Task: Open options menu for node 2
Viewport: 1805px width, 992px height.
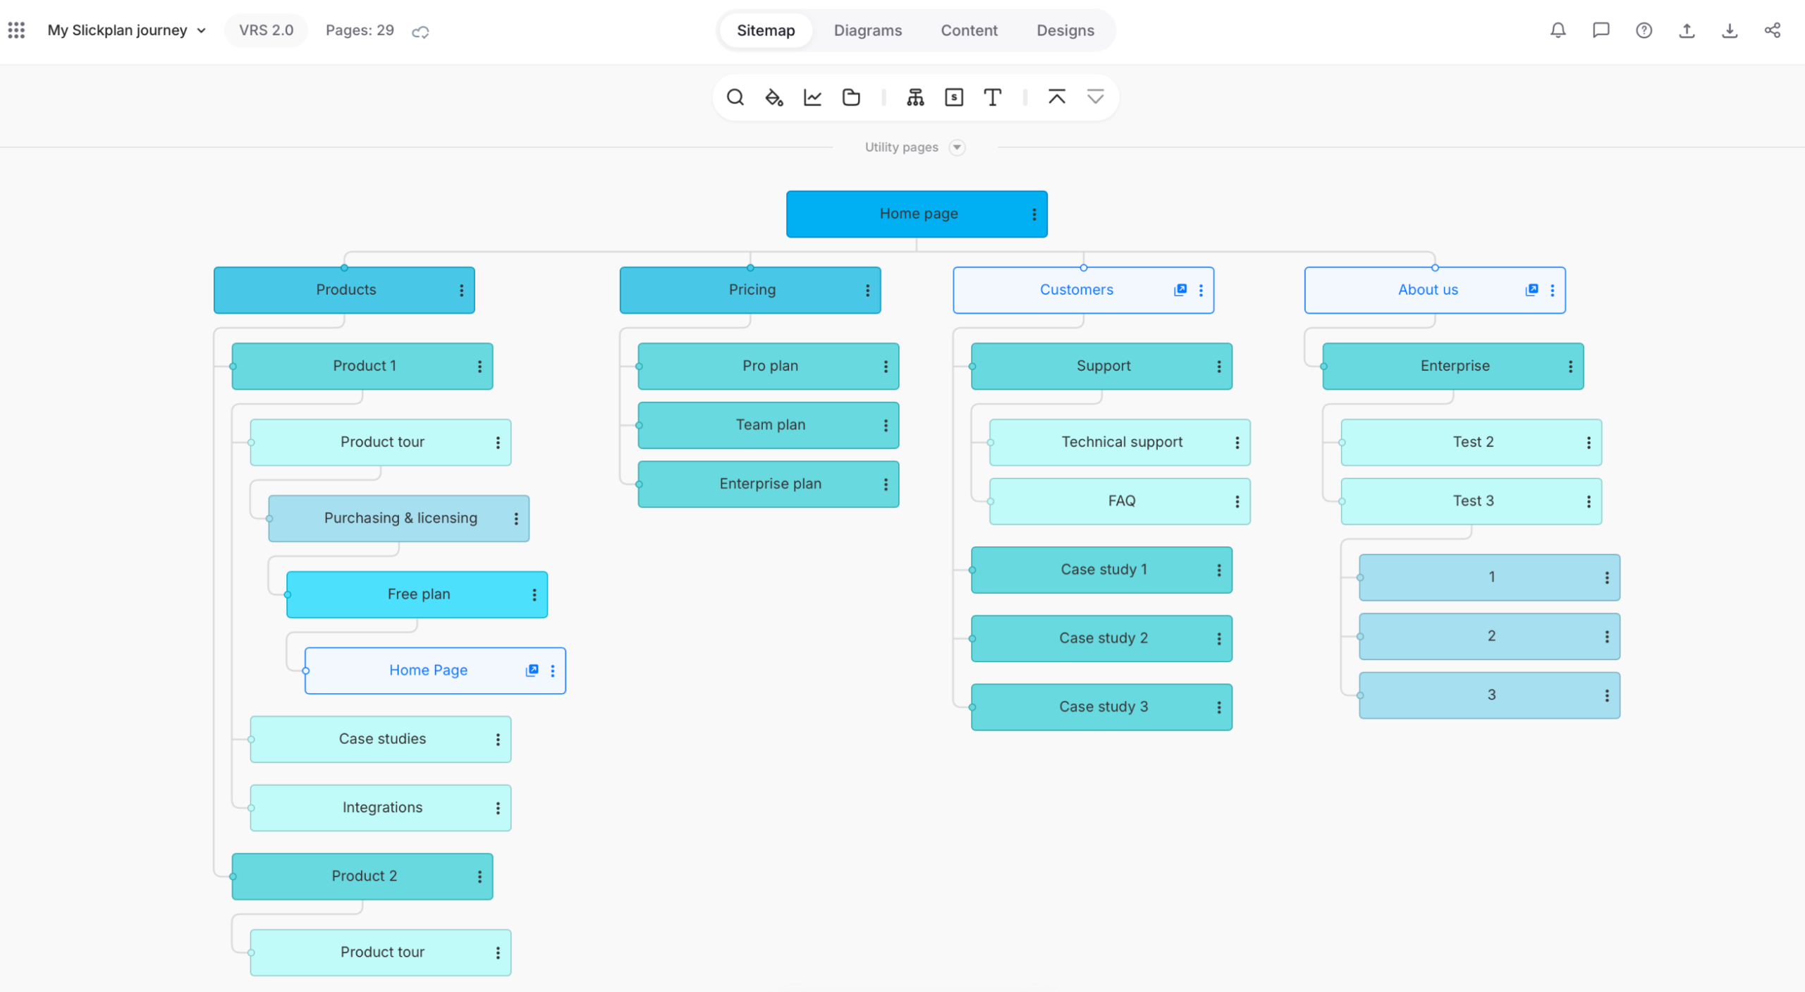Action: 1607,637
